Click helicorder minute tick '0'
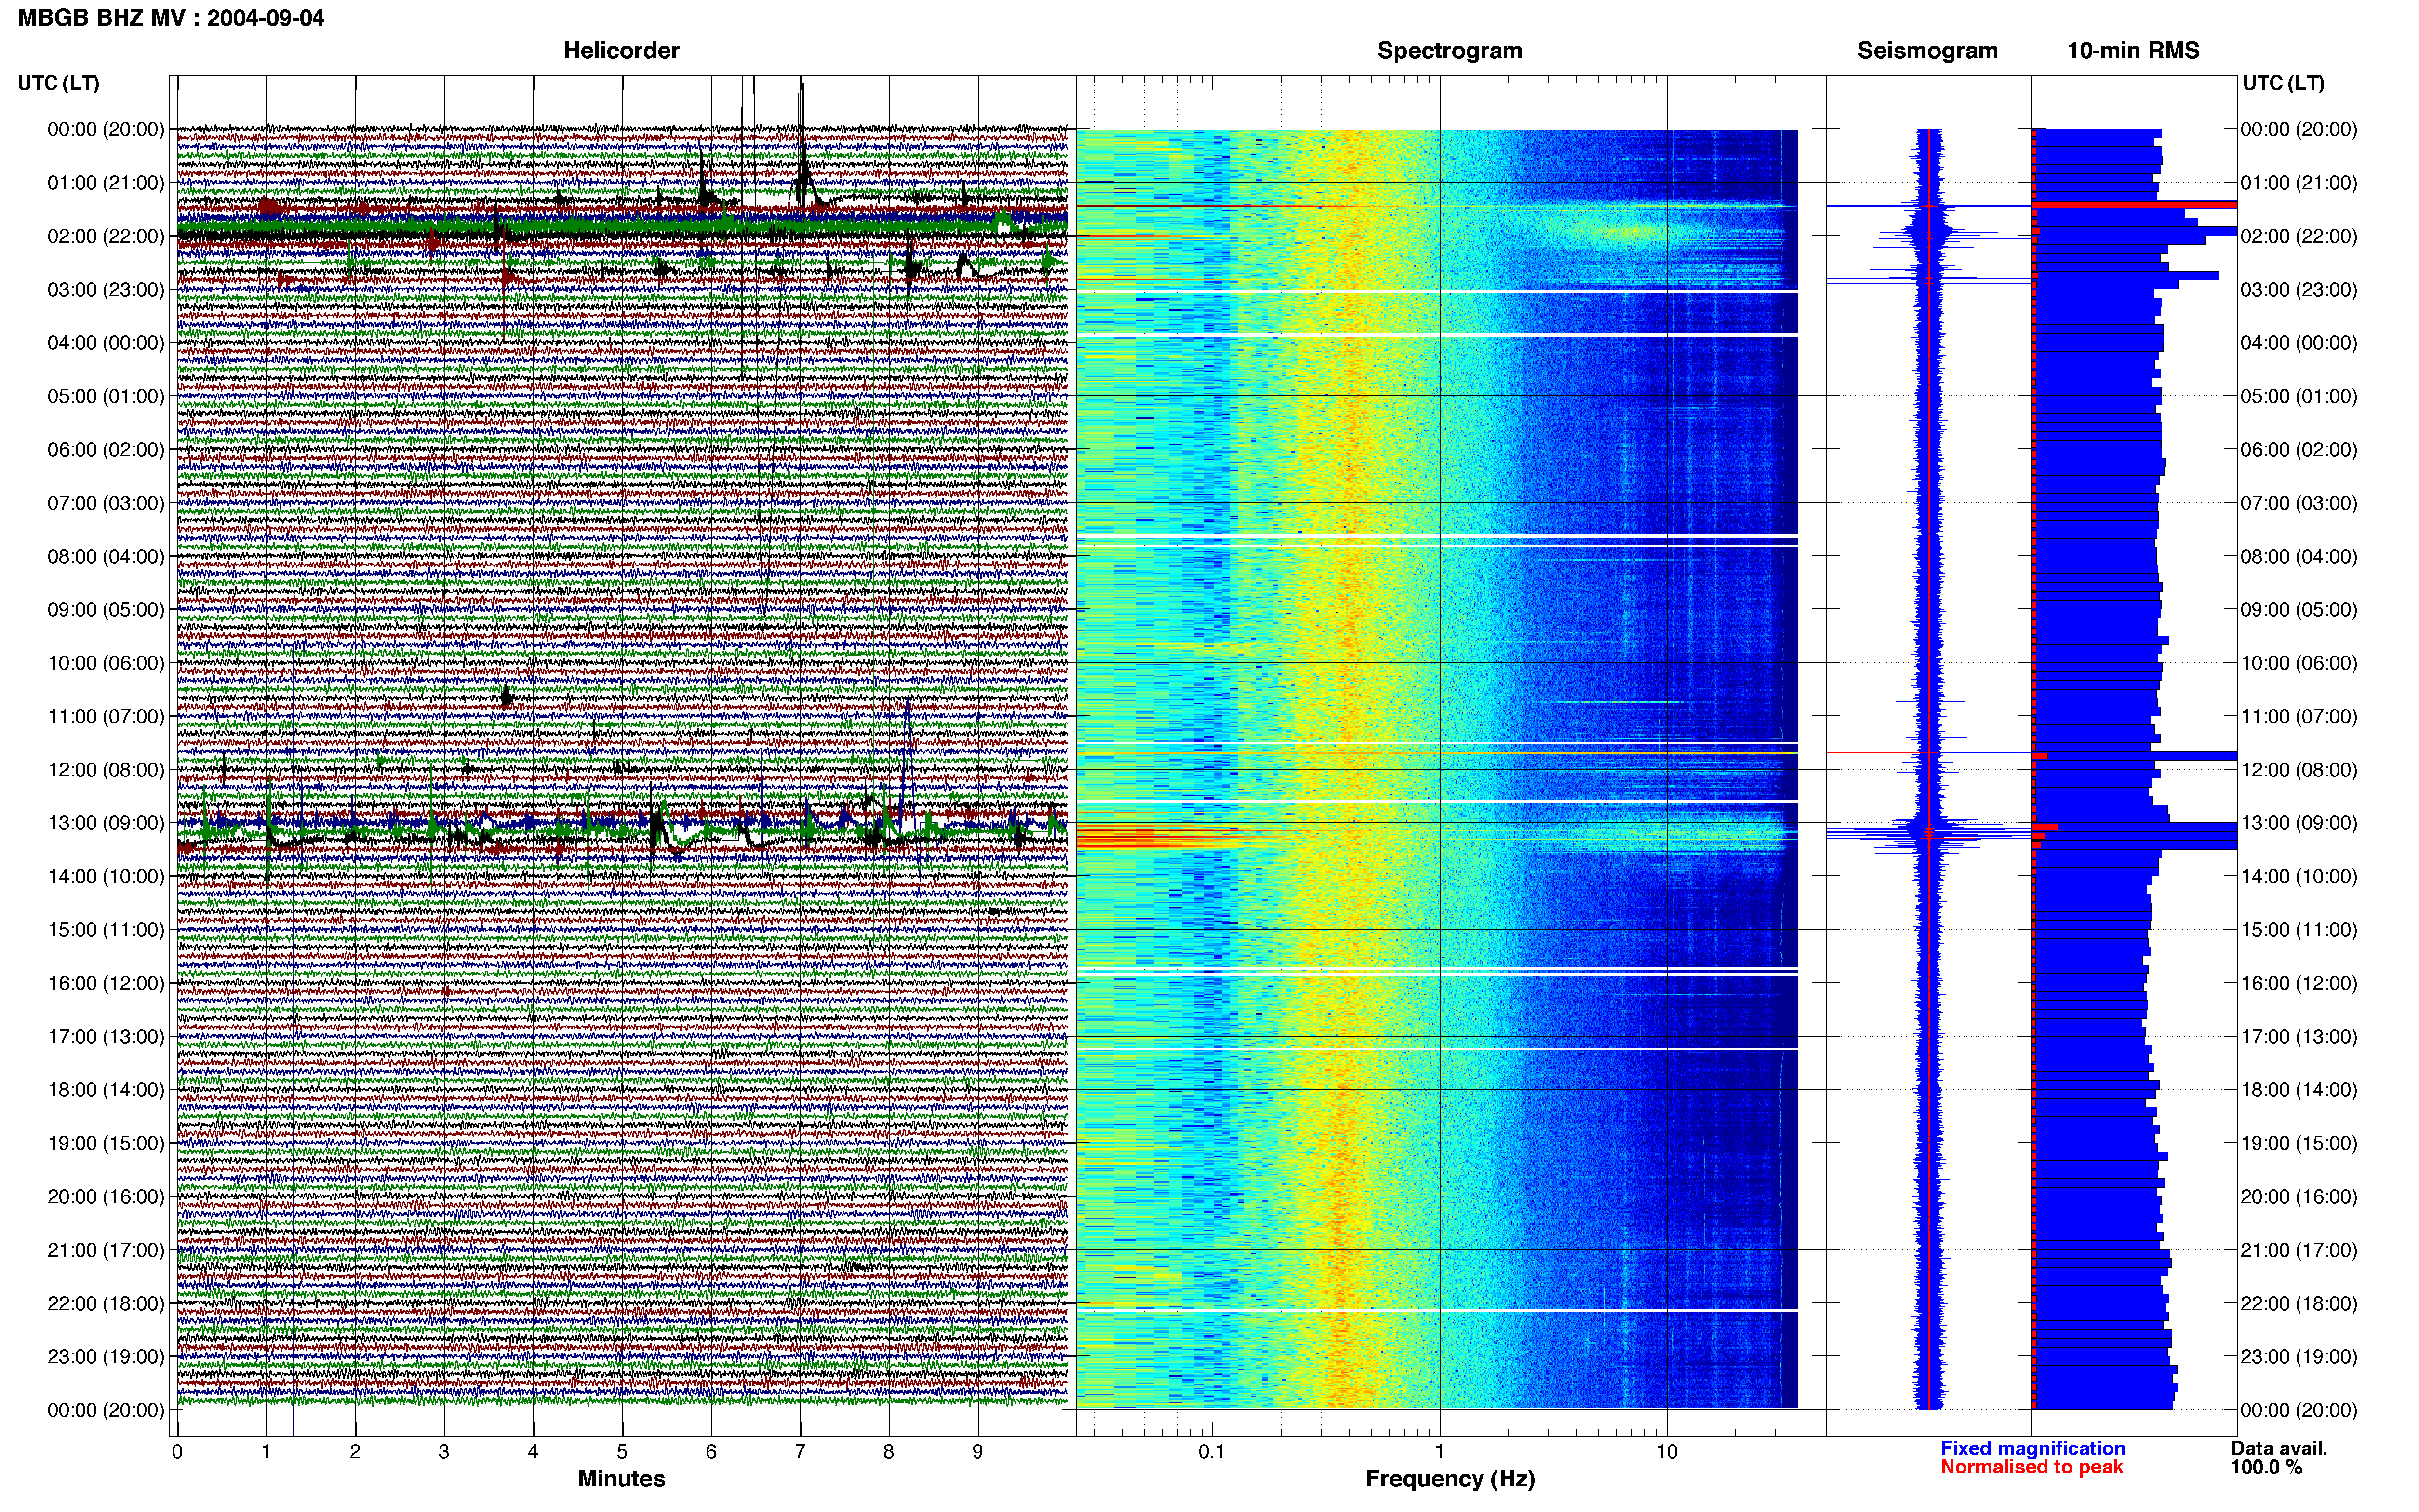This screenshot has height=1512, width=2419. (177, 1452)
